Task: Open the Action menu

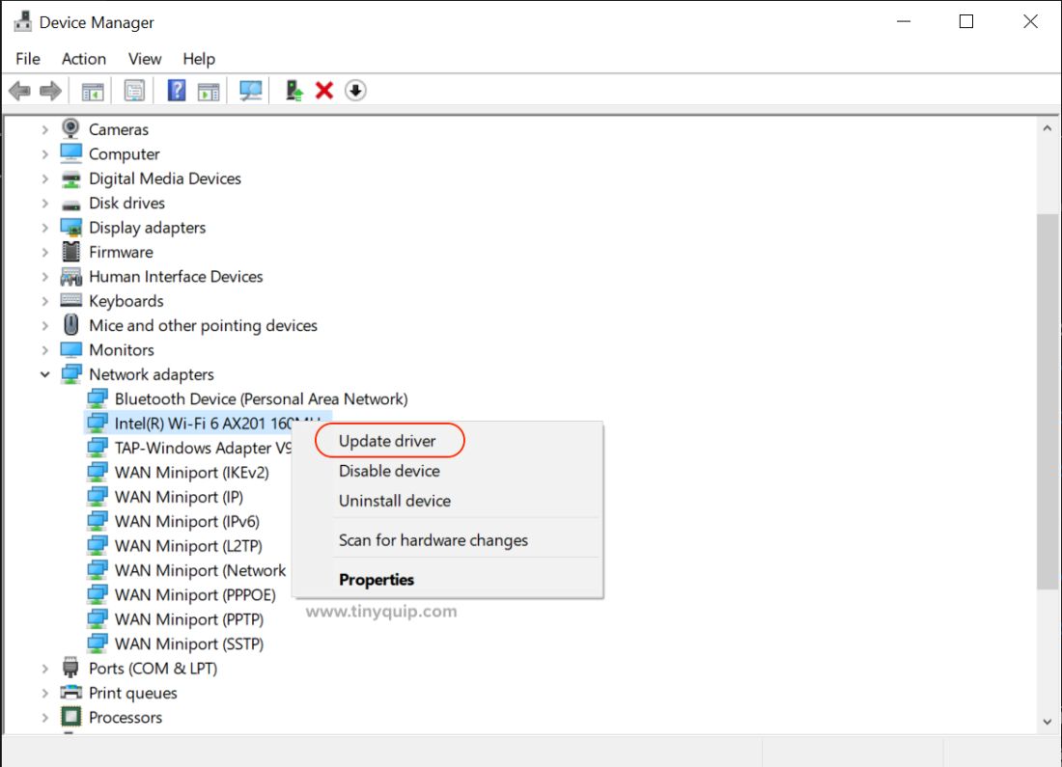Action: [x=84, y=59]
